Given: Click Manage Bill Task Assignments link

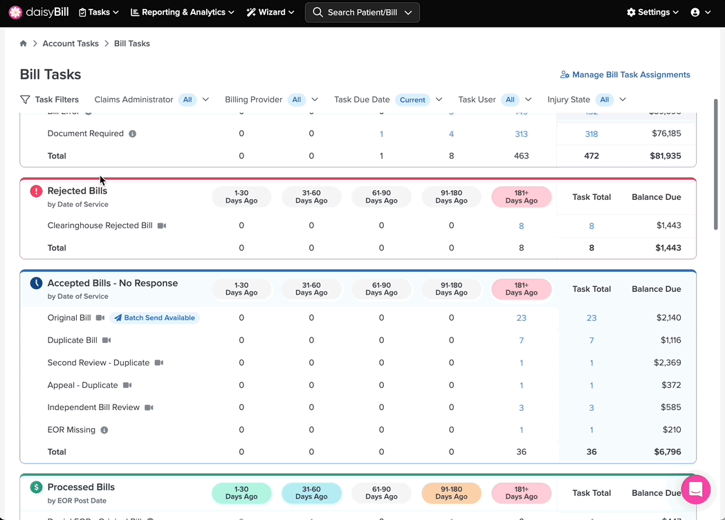Looking at the screenshot, I should pos(625,75).
